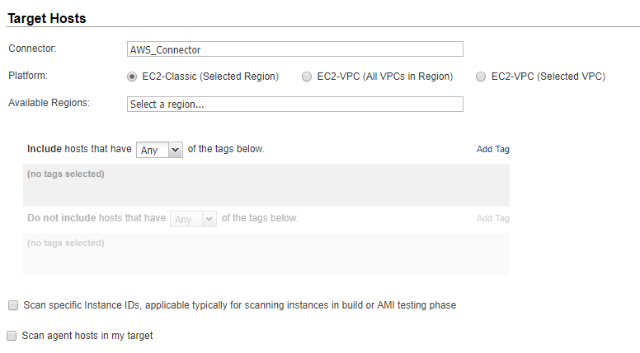This screenshot has width=640, height=353.
Task: Click Add Tag link for Do not include hosts
Action: [492, 219]
